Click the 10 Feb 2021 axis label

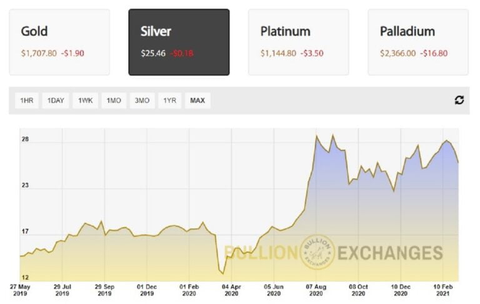pos(443,290)
